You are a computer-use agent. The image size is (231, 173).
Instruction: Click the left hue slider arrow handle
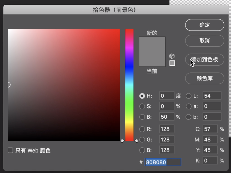pyautogui.click(x=123, y=141)
